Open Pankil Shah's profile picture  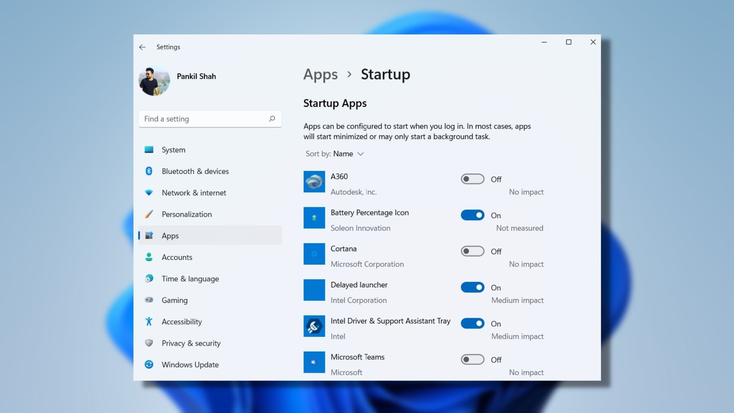[154, 80]
